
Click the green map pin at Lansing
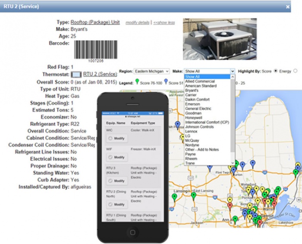point(174,197)
